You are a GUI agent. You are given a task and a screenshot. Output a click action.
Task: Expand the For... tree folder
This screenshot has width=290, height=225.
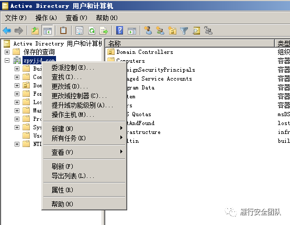(x=17, y=94)
